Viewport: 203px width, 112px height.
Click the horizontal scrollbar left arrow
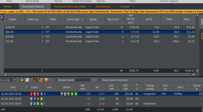click(6, 75)
